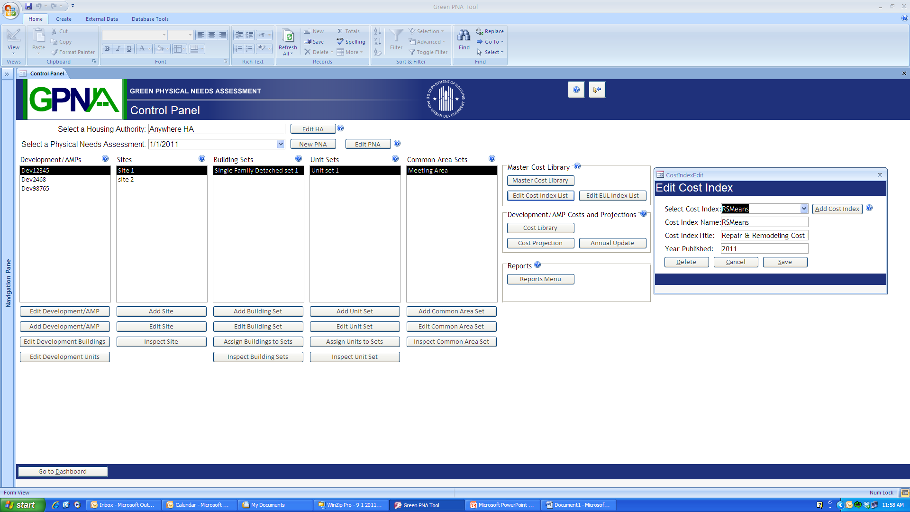Viewport: 910px width, 512px height.
Task: Click the Reports Menu button
Action: tap(540, 279)
